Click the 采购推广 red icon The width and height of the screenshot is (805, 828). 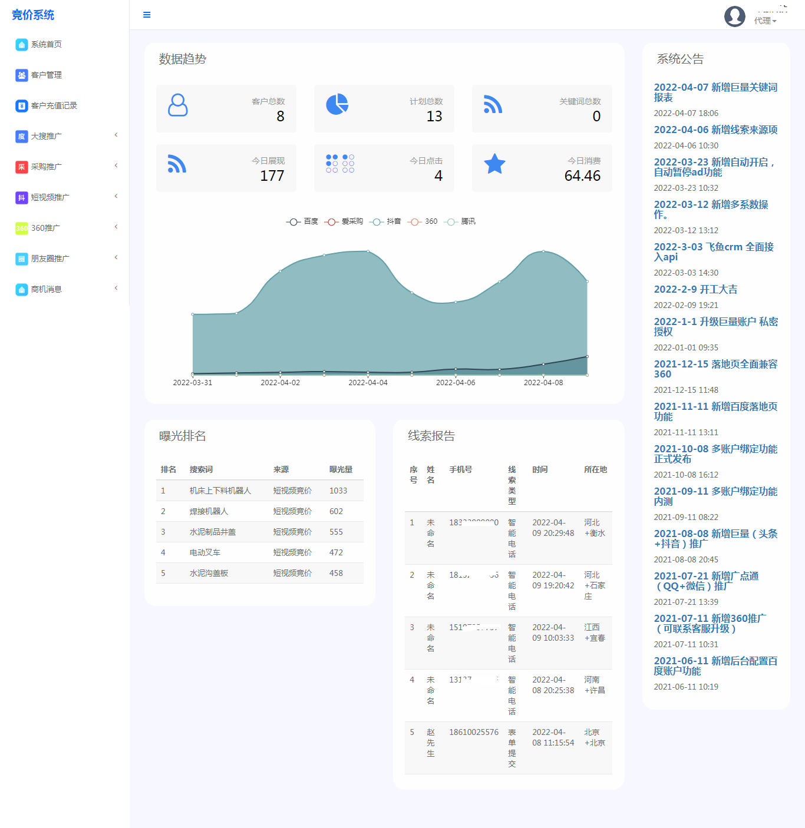[21, 167]
